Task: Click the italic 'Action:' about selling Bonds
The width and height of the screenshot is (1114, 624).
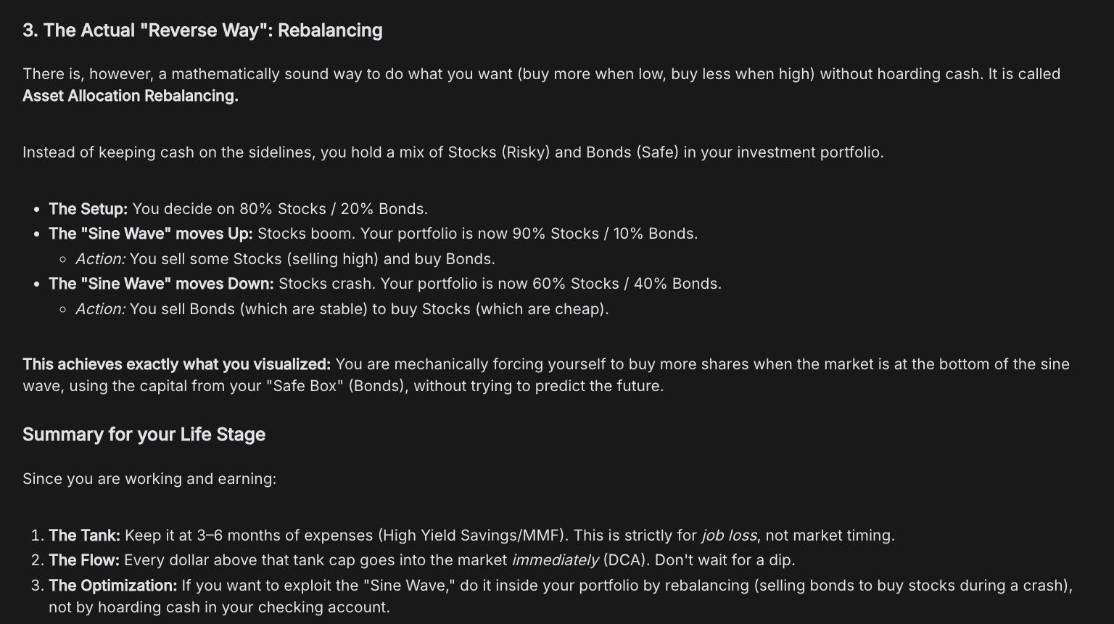Action: (100, 309)
